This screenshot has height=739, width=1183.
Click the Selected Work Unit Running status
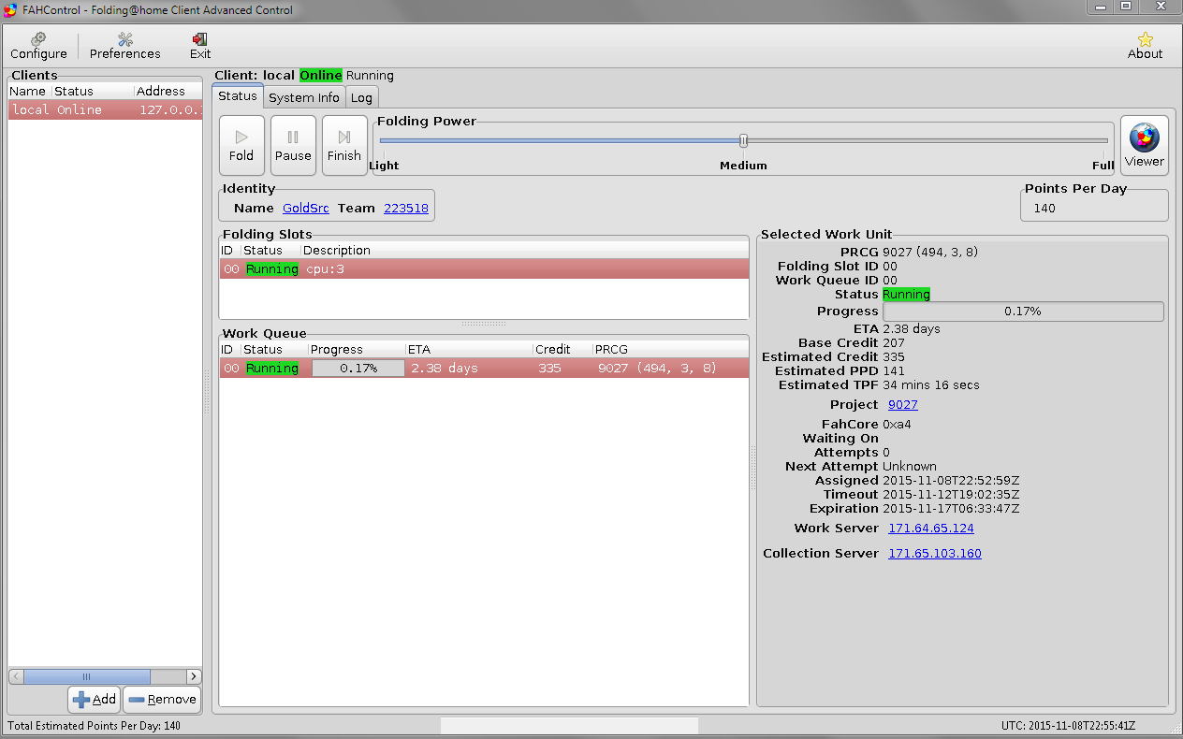point(906,295)
